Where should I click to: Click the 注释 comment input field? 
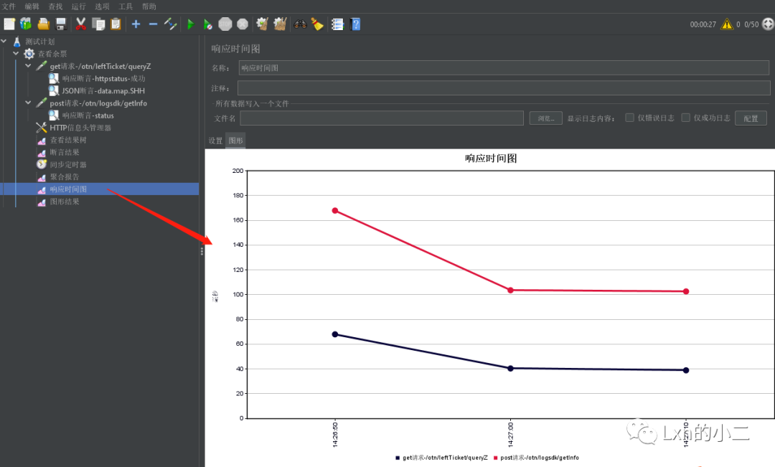click(x=504, y=88)
